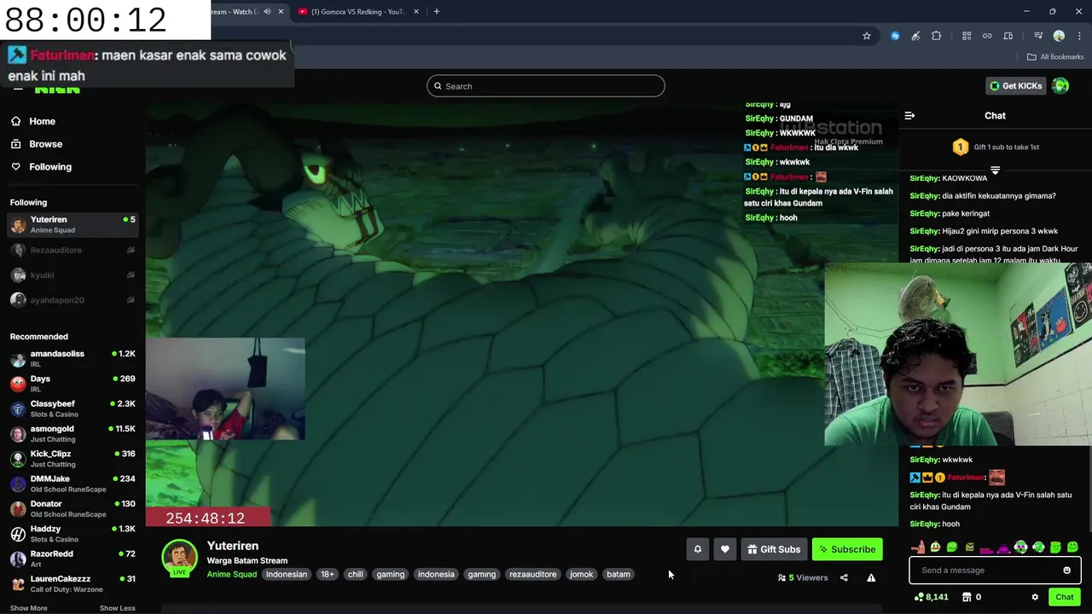Viewport: 1092px width, 614px height.
Task: Click the Gift Subs button
Action: coord(774,549)
